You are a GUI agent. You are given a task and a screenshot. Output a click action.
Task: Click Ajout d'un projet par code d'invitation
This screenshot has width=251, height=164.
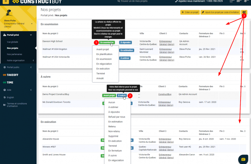point(220,12)
